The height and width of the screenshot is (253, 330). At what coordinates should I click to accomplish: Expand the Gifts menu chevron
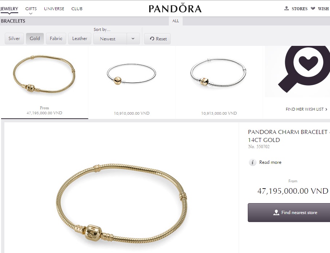[31, 13]
